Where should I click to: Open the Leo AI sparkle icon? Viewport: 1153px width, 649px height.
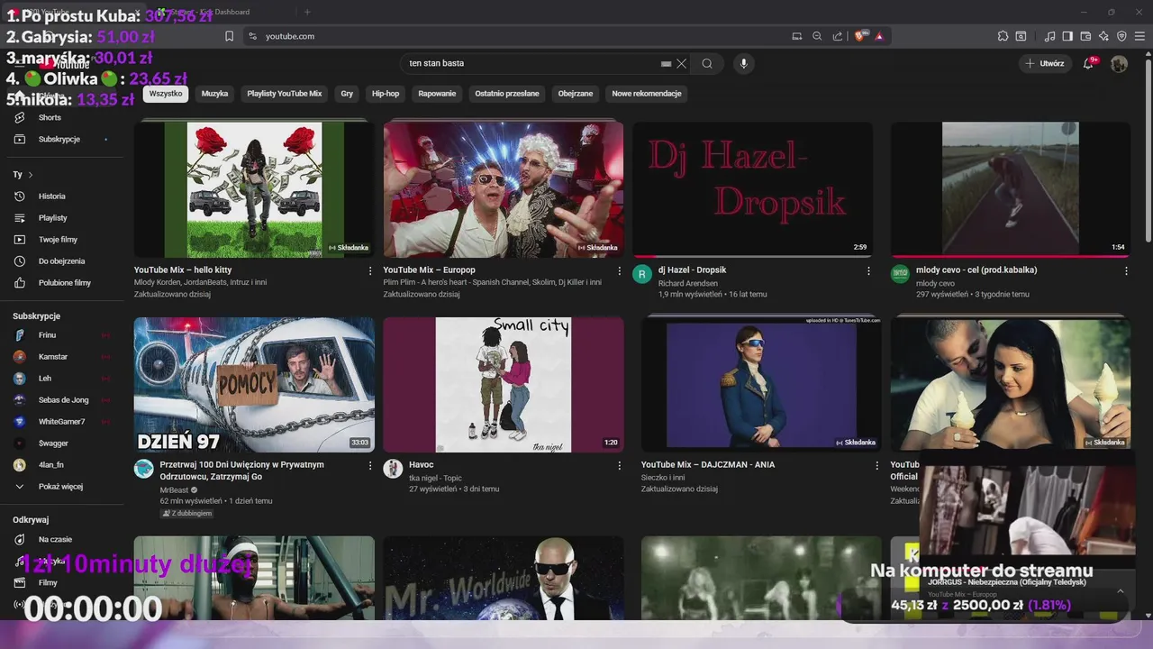[x=1103, y=36]
